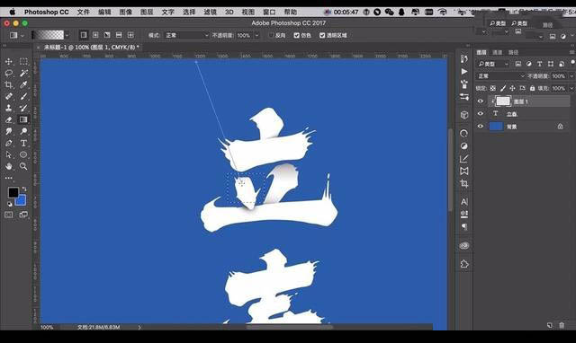Hide the 背景 layer with eye icon

pos(480,127)
